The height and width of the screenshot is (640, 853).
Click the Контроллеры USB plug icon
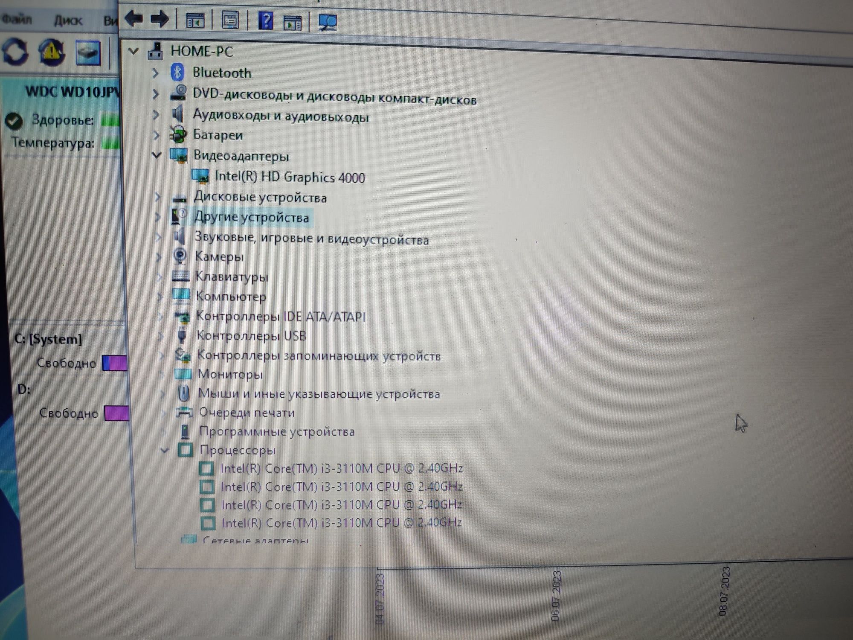click(x=182, y=336)
